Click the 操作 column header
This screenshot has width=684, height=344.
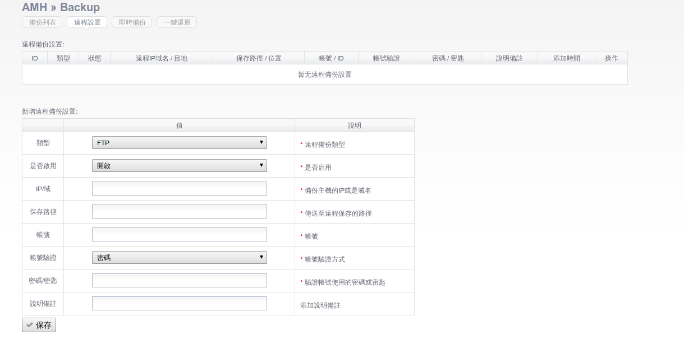click(611, 58)
